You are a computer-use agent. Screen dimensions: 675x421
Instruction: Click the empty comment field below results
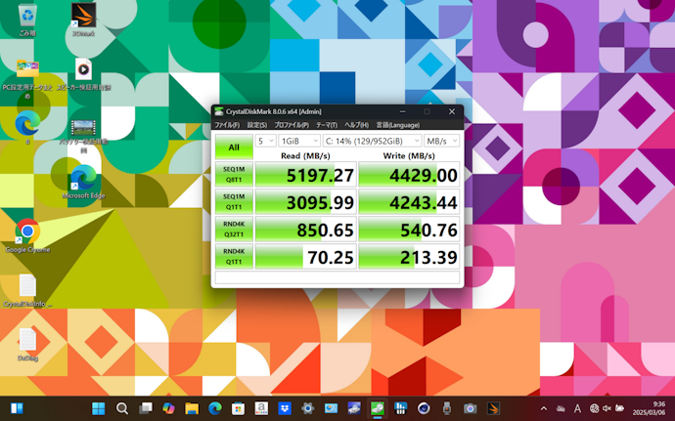(337, 277)
